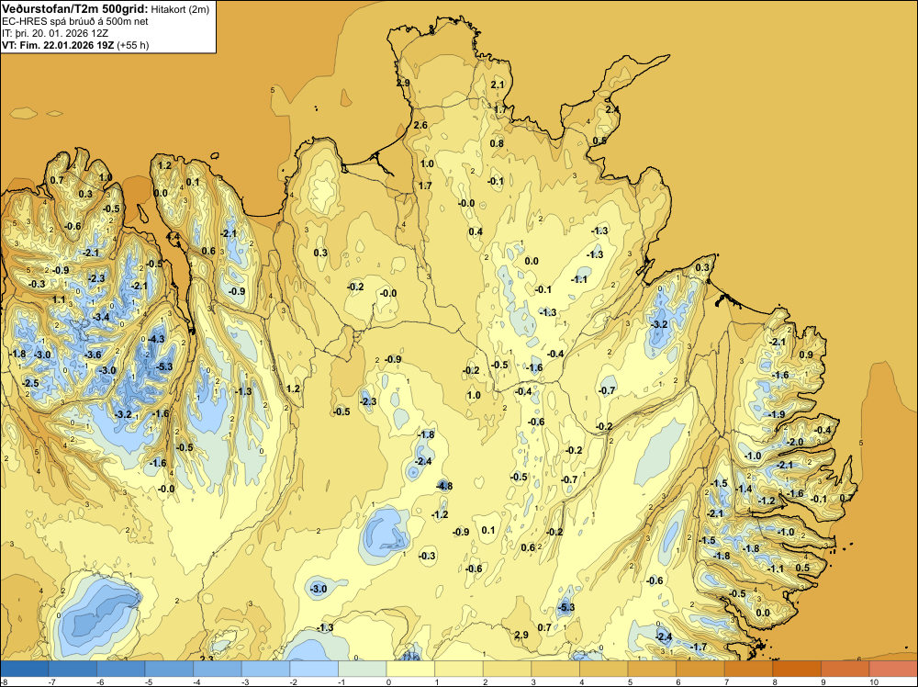This screenshot has height=687, width=918.
Task: Click the 4.4 temperature value
Action: [174, 237]
